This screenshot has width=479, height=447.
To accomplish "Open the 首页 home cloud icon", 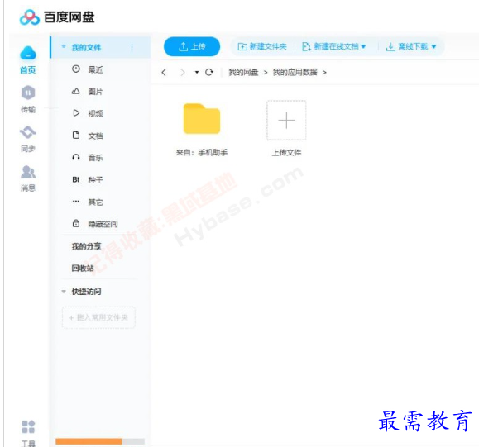I will point(28,54).
